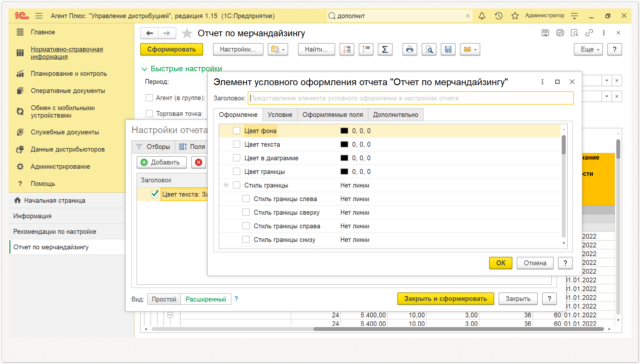This screenshot has height=364, width=640.
Task: Click the report variants folder icon button
Action: tap(278, 50)
